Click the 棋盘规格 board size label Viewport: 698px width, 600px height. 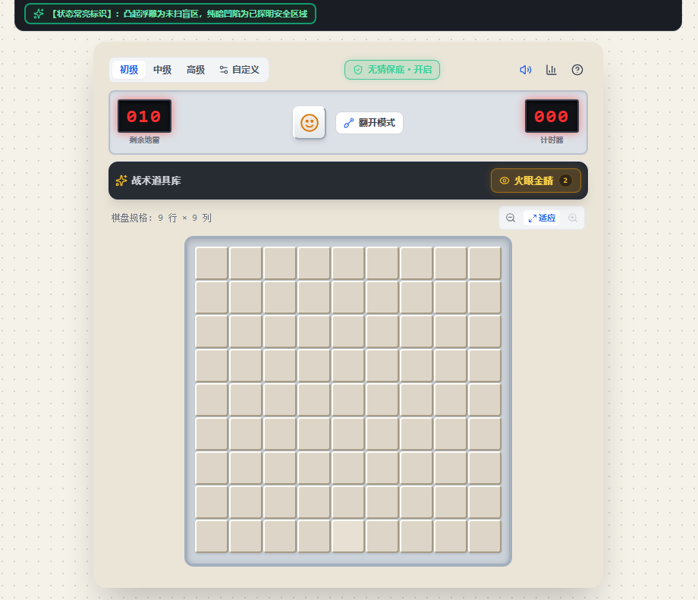[x=162, y=218]
